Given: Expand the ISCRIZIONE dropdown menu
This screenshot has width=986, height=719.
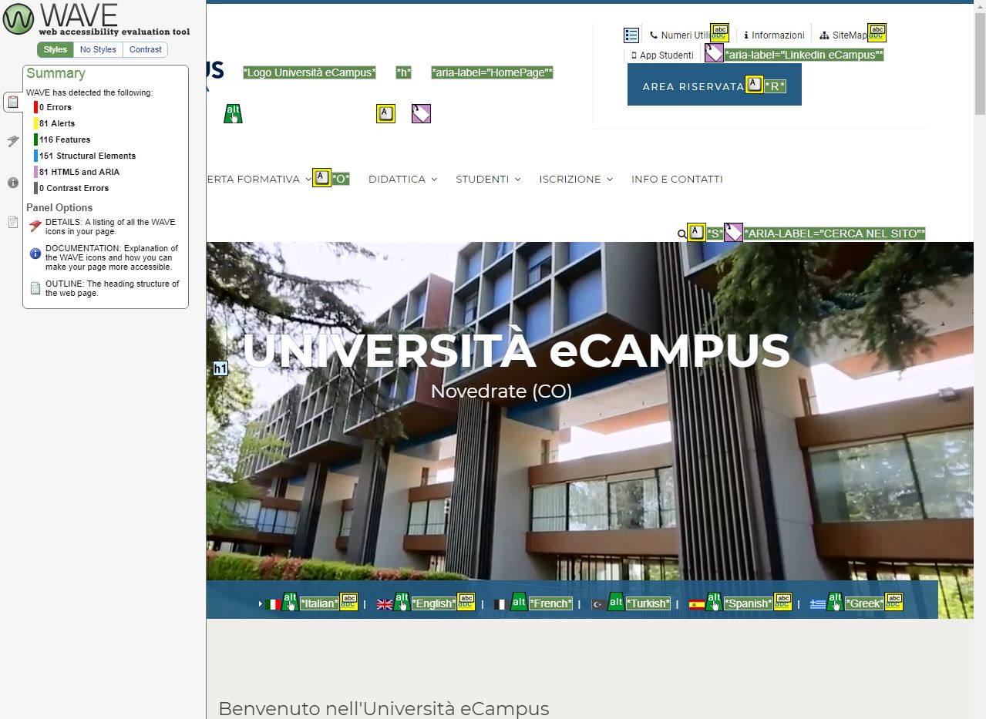Looking at the screenshot, I should [576, 179].
